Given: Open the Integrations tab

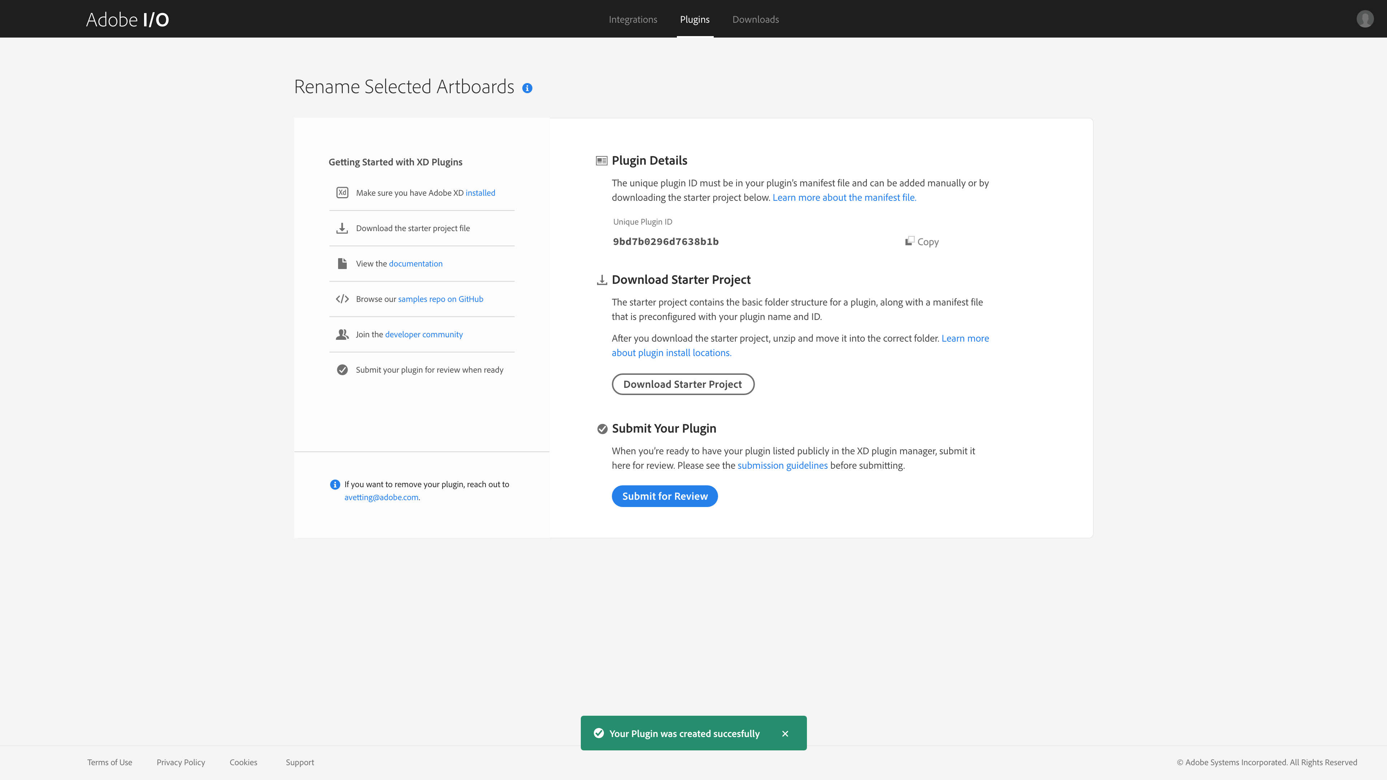Looking at the screenshot, I should tap(633, 19).
